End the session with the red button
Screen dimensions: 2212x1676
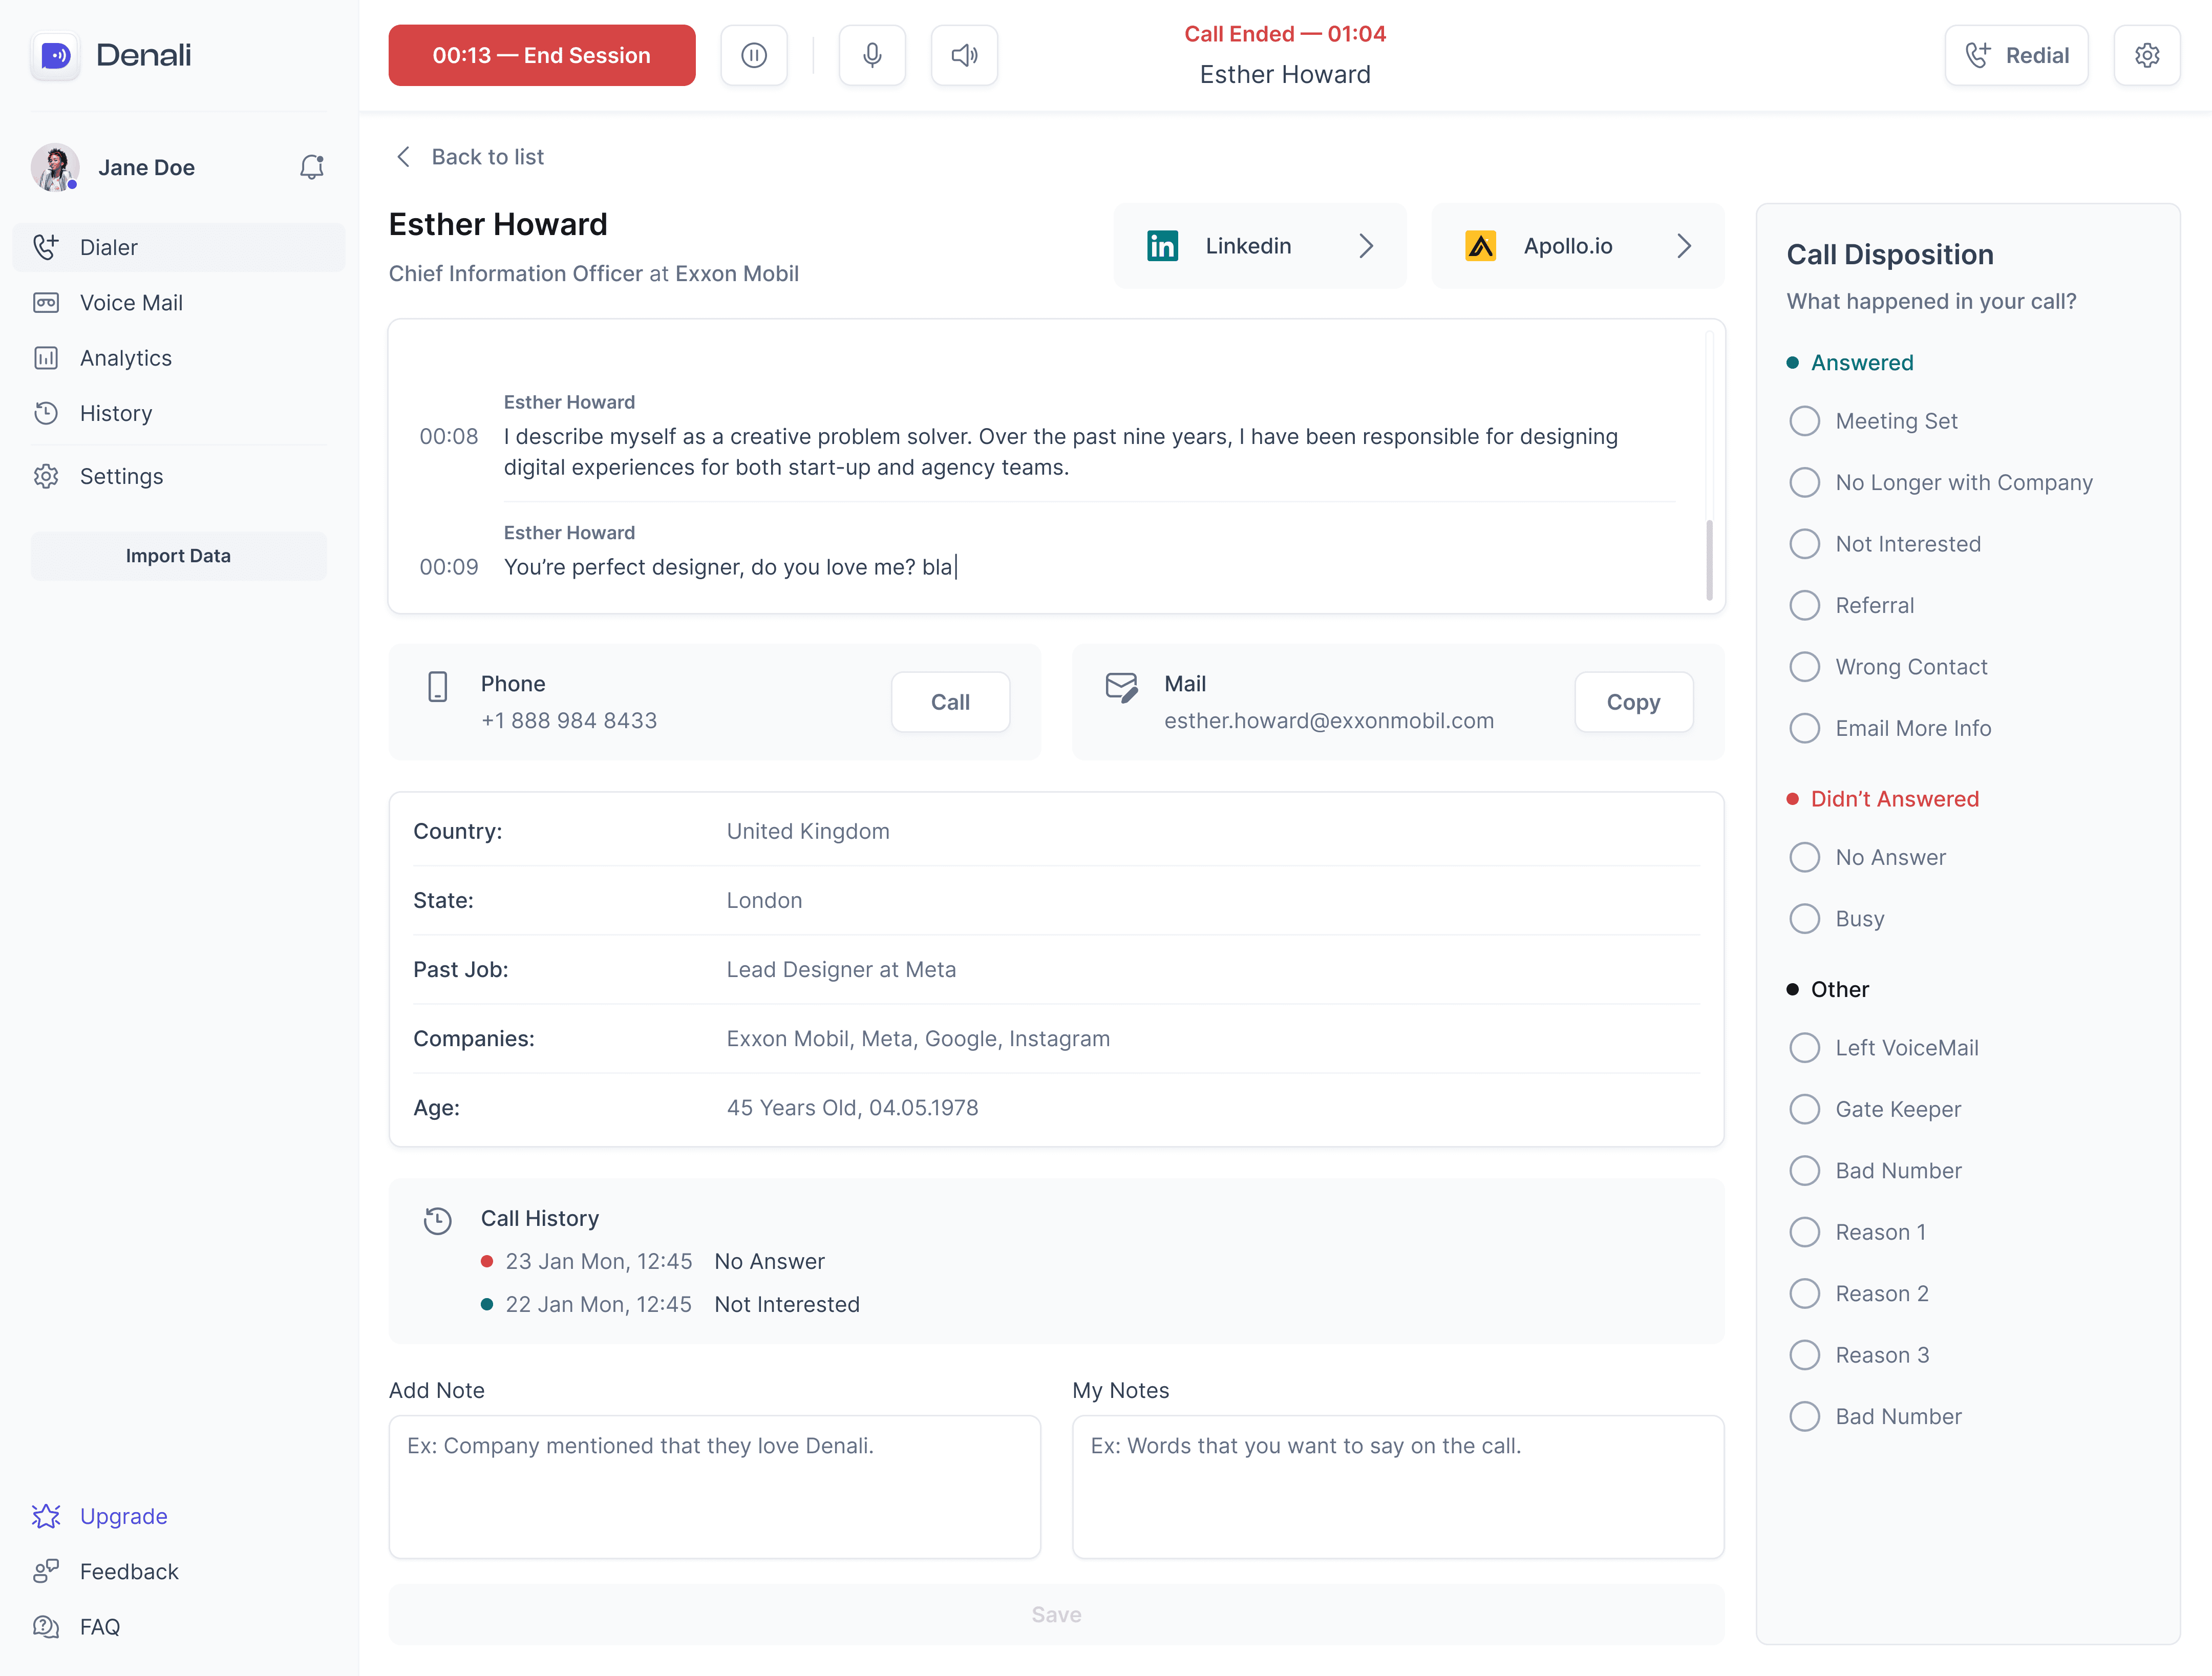pos(542,55)
